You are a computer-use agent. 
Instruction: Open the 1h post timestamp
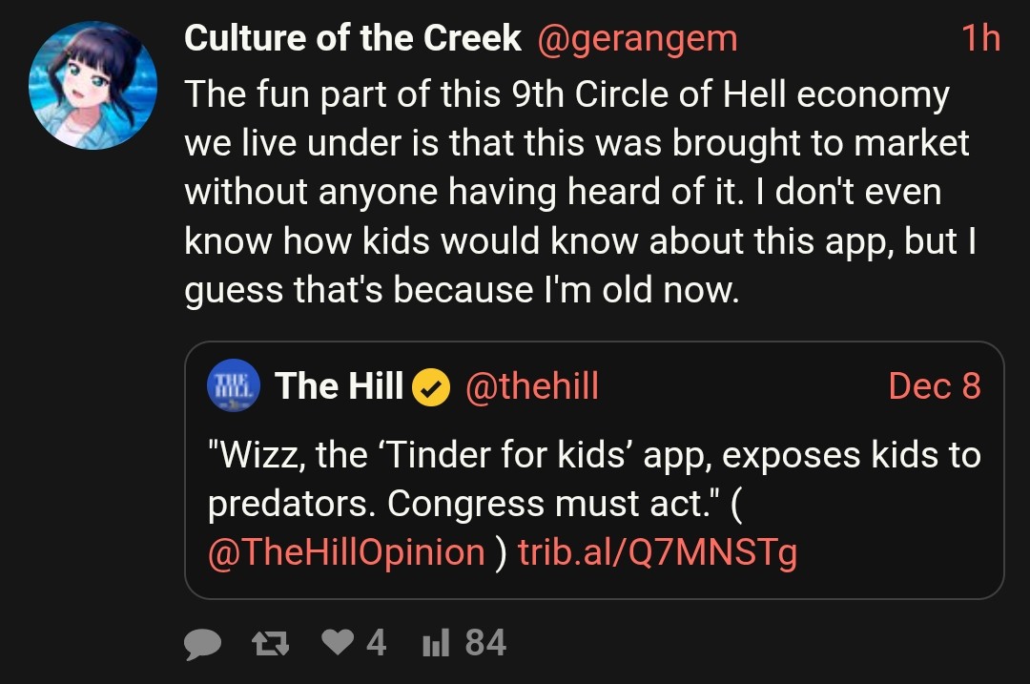980,38
